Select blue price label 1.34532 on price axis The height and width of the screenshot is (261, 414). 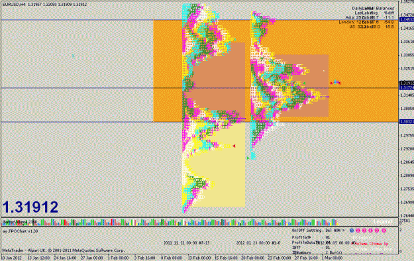[x=407, y=20]
